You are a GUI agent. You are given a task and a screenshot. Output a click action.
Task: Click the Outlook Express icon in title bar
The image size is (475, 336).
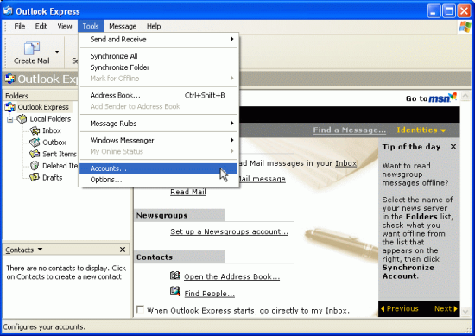pyautogui.click(x=8, y=11)
